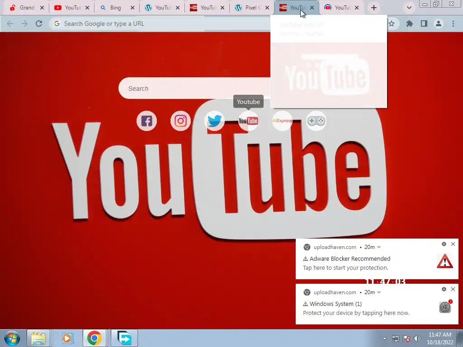Open the Facebook shortcut icon
Image resolution: width=463 pixels, height=347 pixels.
tap(147, 121)
